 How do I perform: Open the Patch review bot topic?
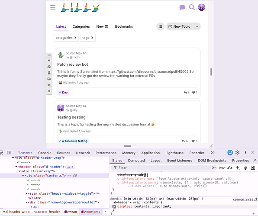pos(73,64)
